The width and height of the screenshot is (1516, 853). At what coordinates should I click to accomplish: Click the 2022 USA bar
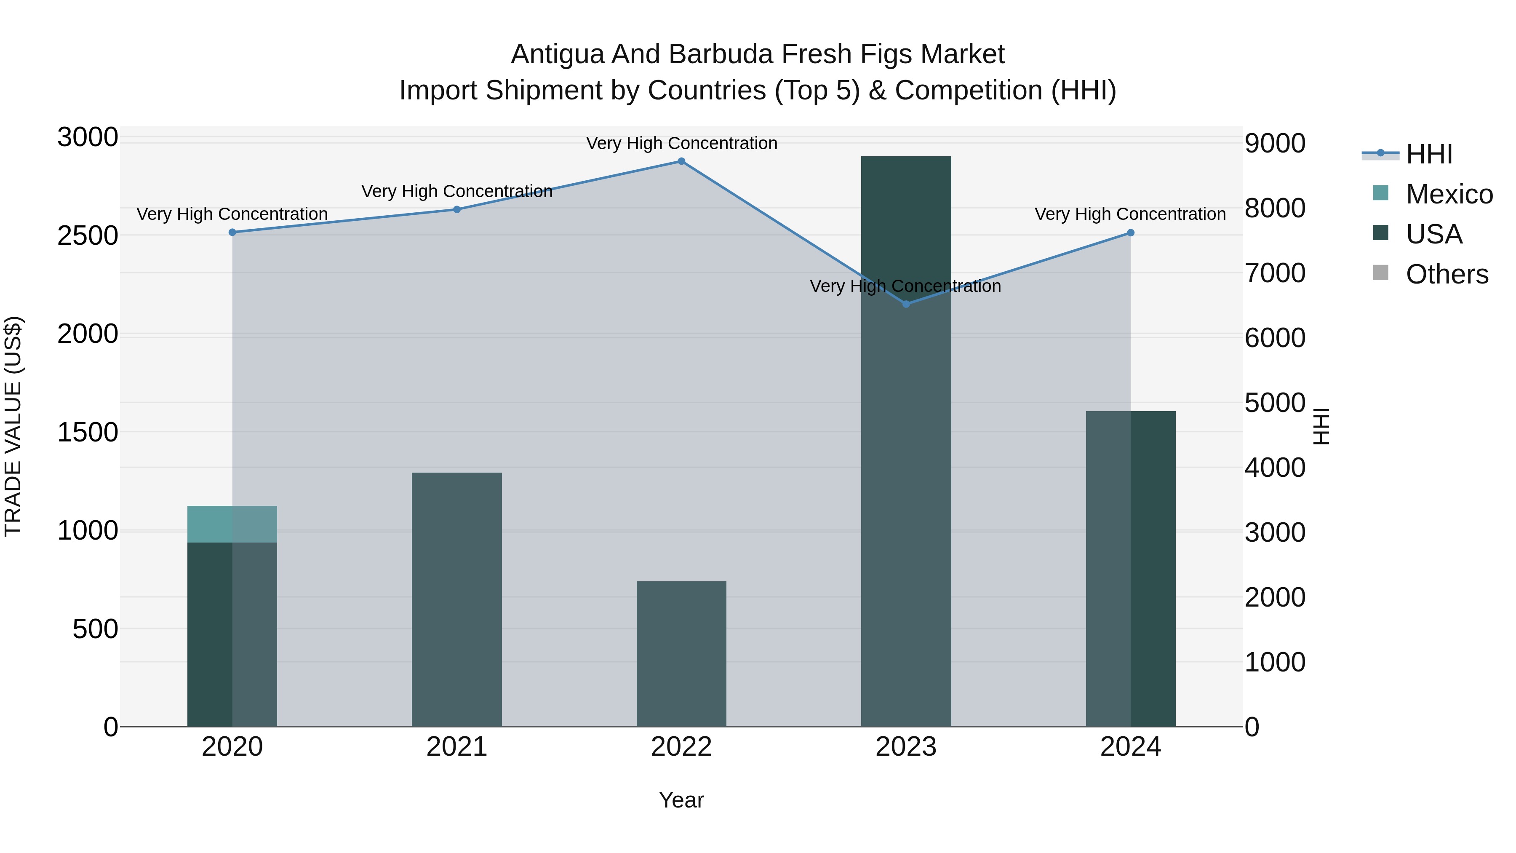pos(681,654)
